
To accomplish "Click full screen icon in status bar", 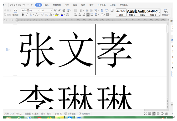I will tap(145, 113).
